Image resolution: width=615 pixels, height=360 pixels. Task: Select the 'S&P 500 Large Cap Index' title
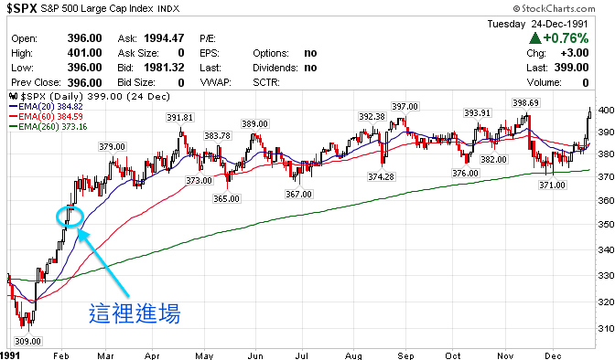[97, 8]
